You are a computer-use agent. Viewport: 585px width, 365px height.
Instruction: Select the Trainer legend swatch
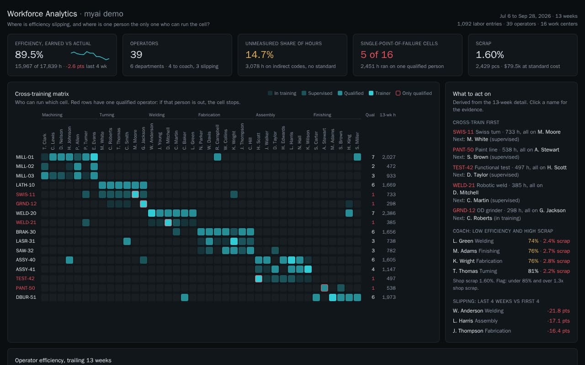coord(371,93)
